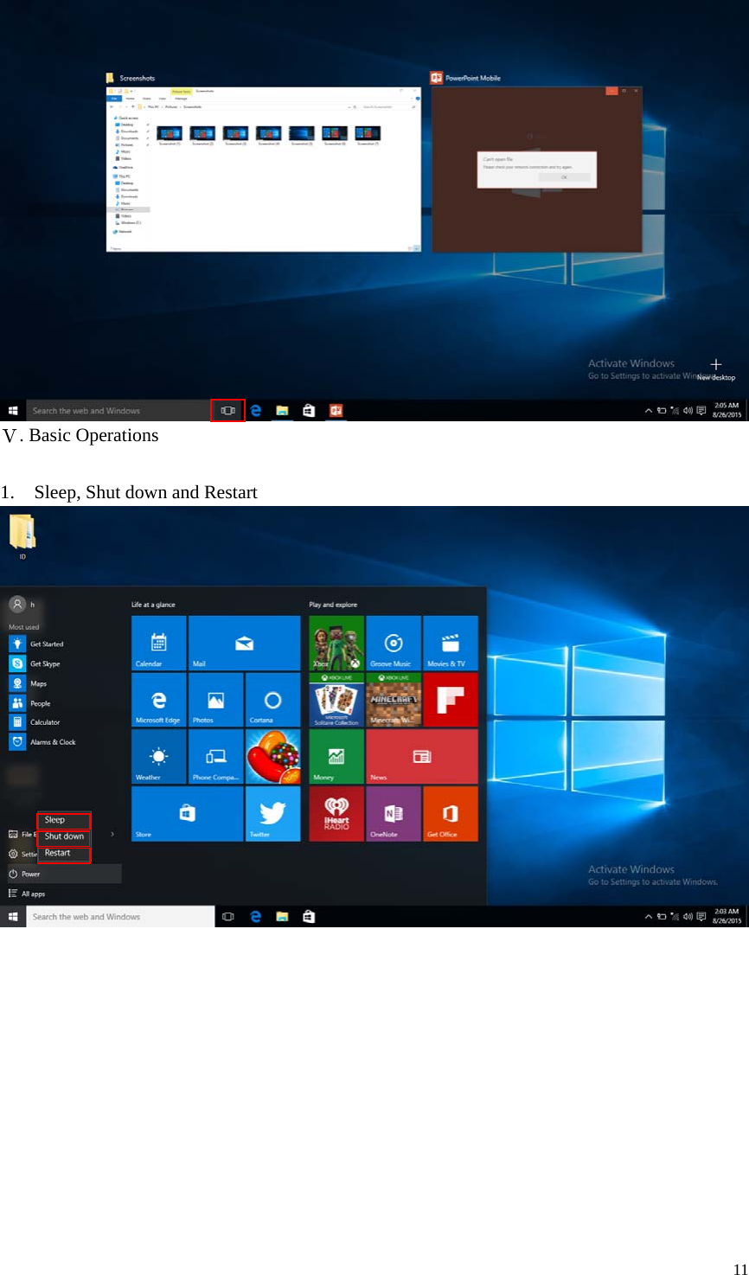Select the Screenshots Explorer window thumbnail
This screenshot has width=749, height=1275.
click(x=263, y=170)
